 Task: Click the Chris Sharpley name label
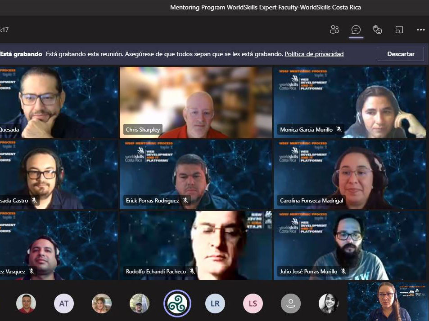point(144,130)
